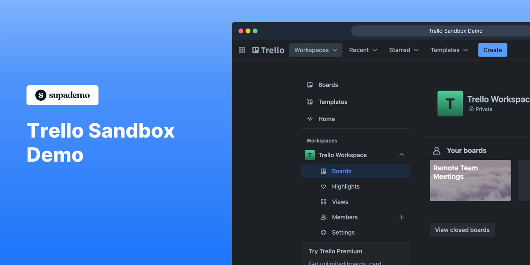Select the Boards icon in the sidebar
Screen dimensions: 530x265
coord(310,85)
